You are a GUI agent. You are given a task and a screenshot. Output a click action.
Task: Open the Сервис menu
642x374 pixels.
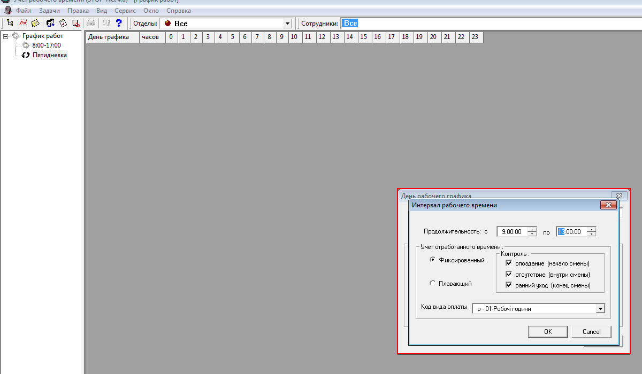coord(125,11)
